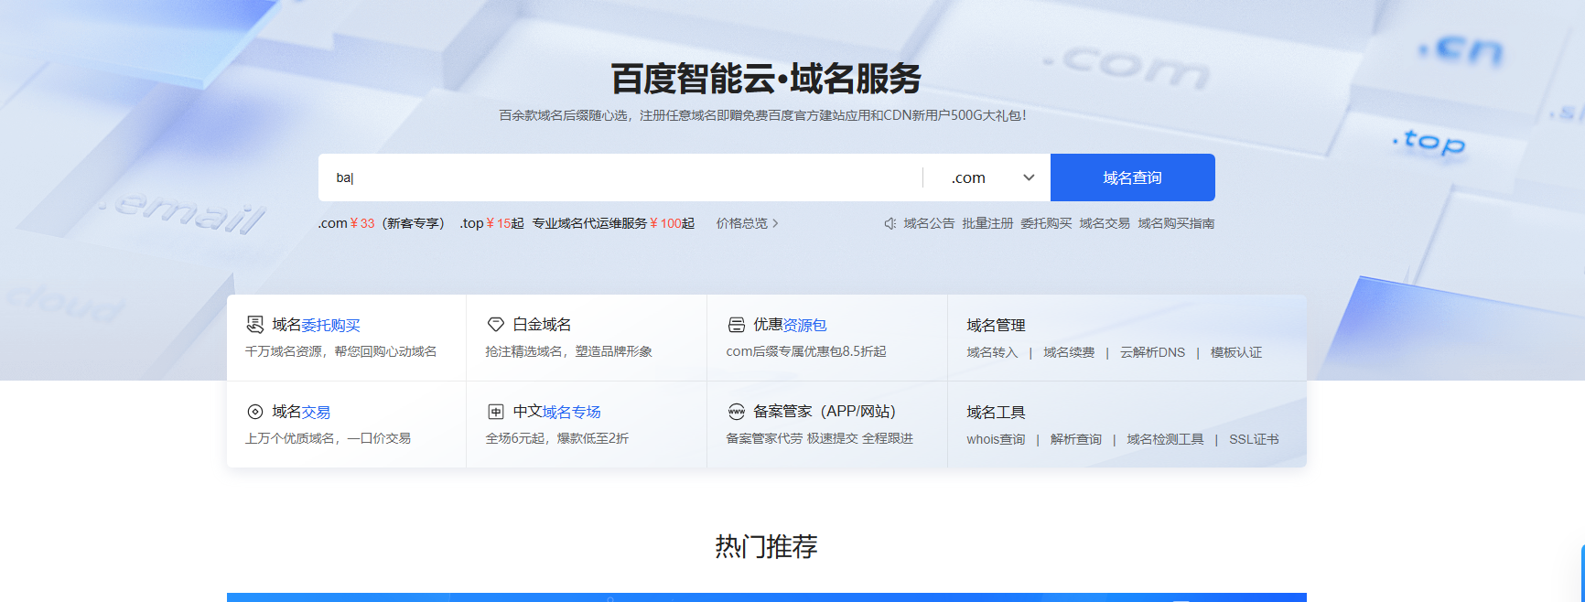Click the 域名委托购买 card icon
The height and width of the screenshot is (602, 1585).
click(x=255, y=325)
